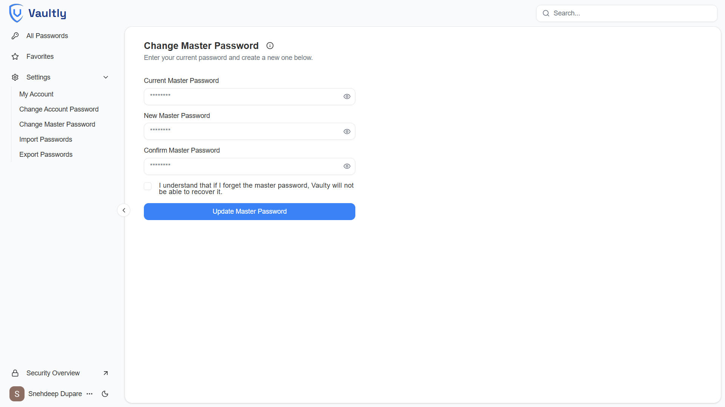Image resolution: width=725 pixels, height=407 pixels.
Task: Click Update Master Password button
Action: click(249, 211)
